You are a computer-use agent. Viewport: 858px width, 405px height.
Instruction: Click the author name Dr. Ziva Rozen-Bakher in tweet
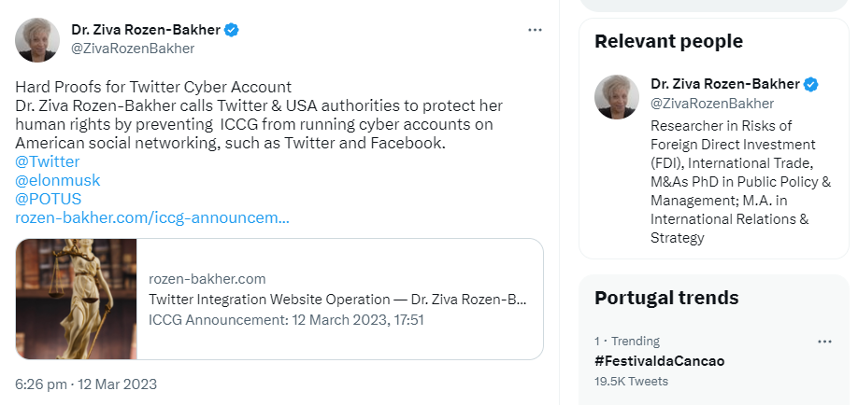click(x=145, y=30)
